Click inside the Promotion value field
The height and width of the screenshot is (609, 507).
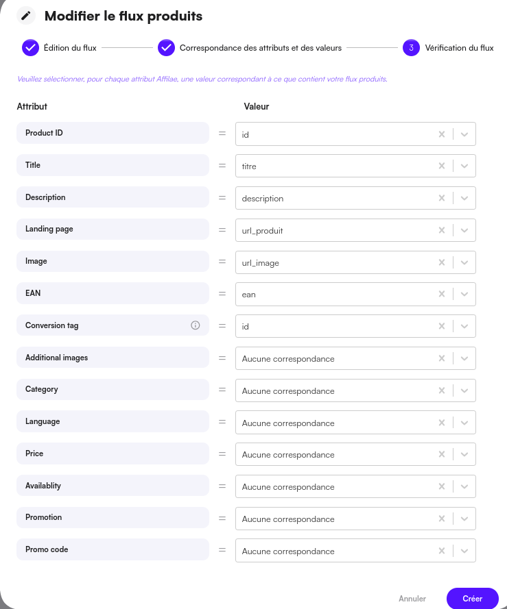click(x=336, y=519)
